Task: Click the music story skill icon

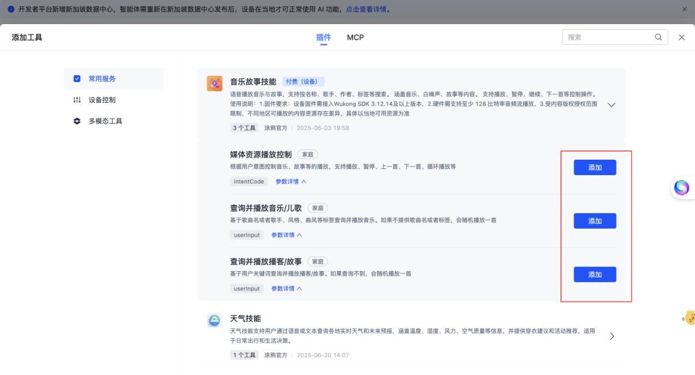Action: [x=214, y=83]
